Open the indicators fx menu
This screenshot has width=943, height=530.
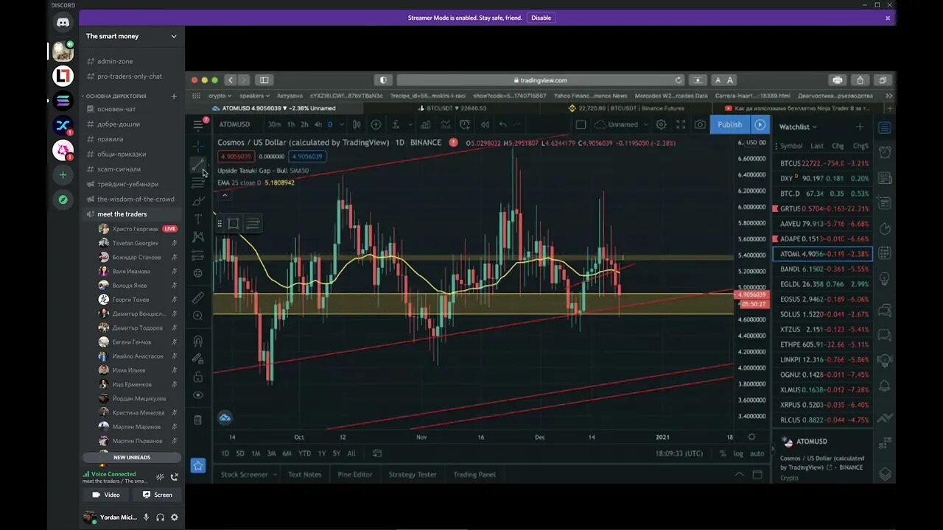coord(396,124)
